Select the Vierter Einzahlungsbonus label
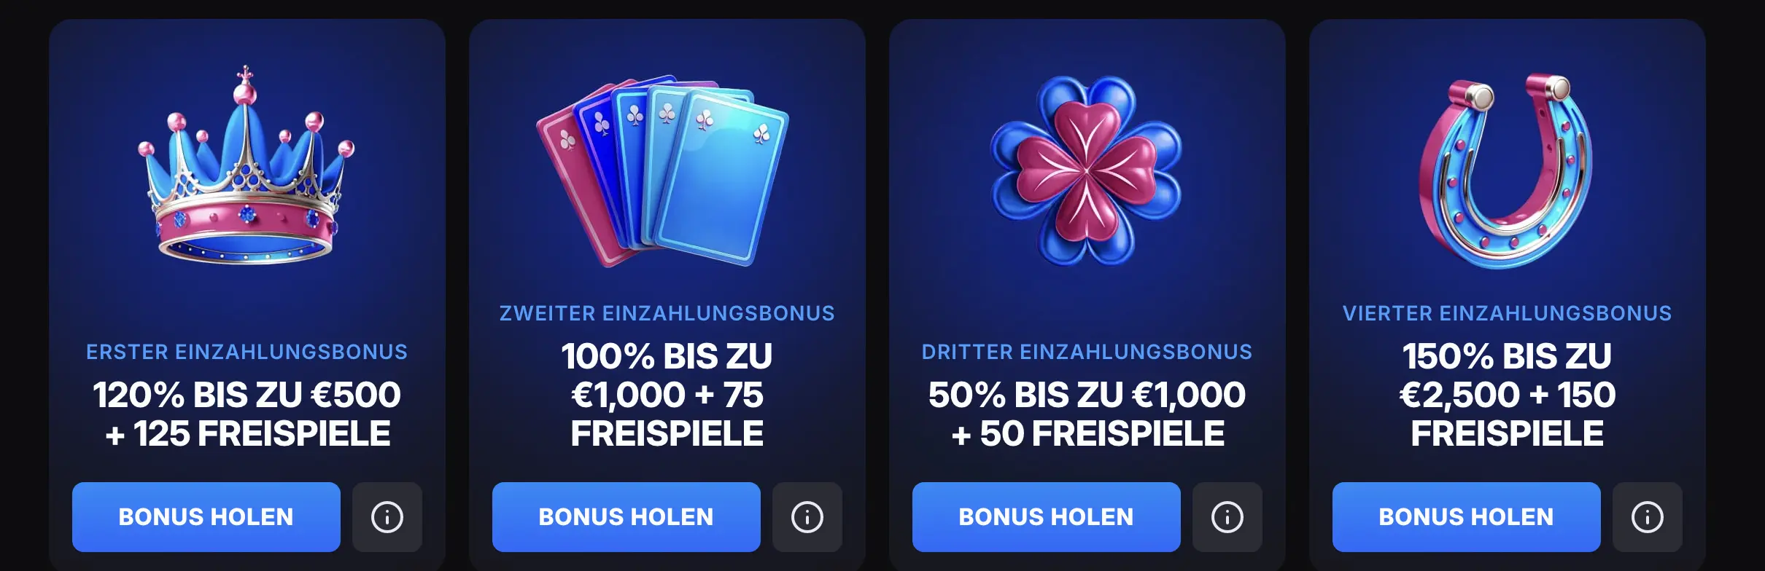 (1507, 313)
